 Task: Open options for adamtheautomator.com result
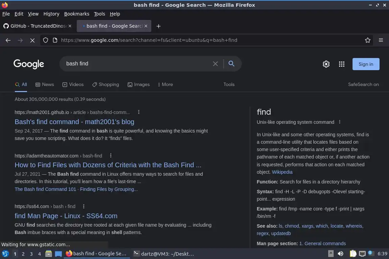coord(111,156)
